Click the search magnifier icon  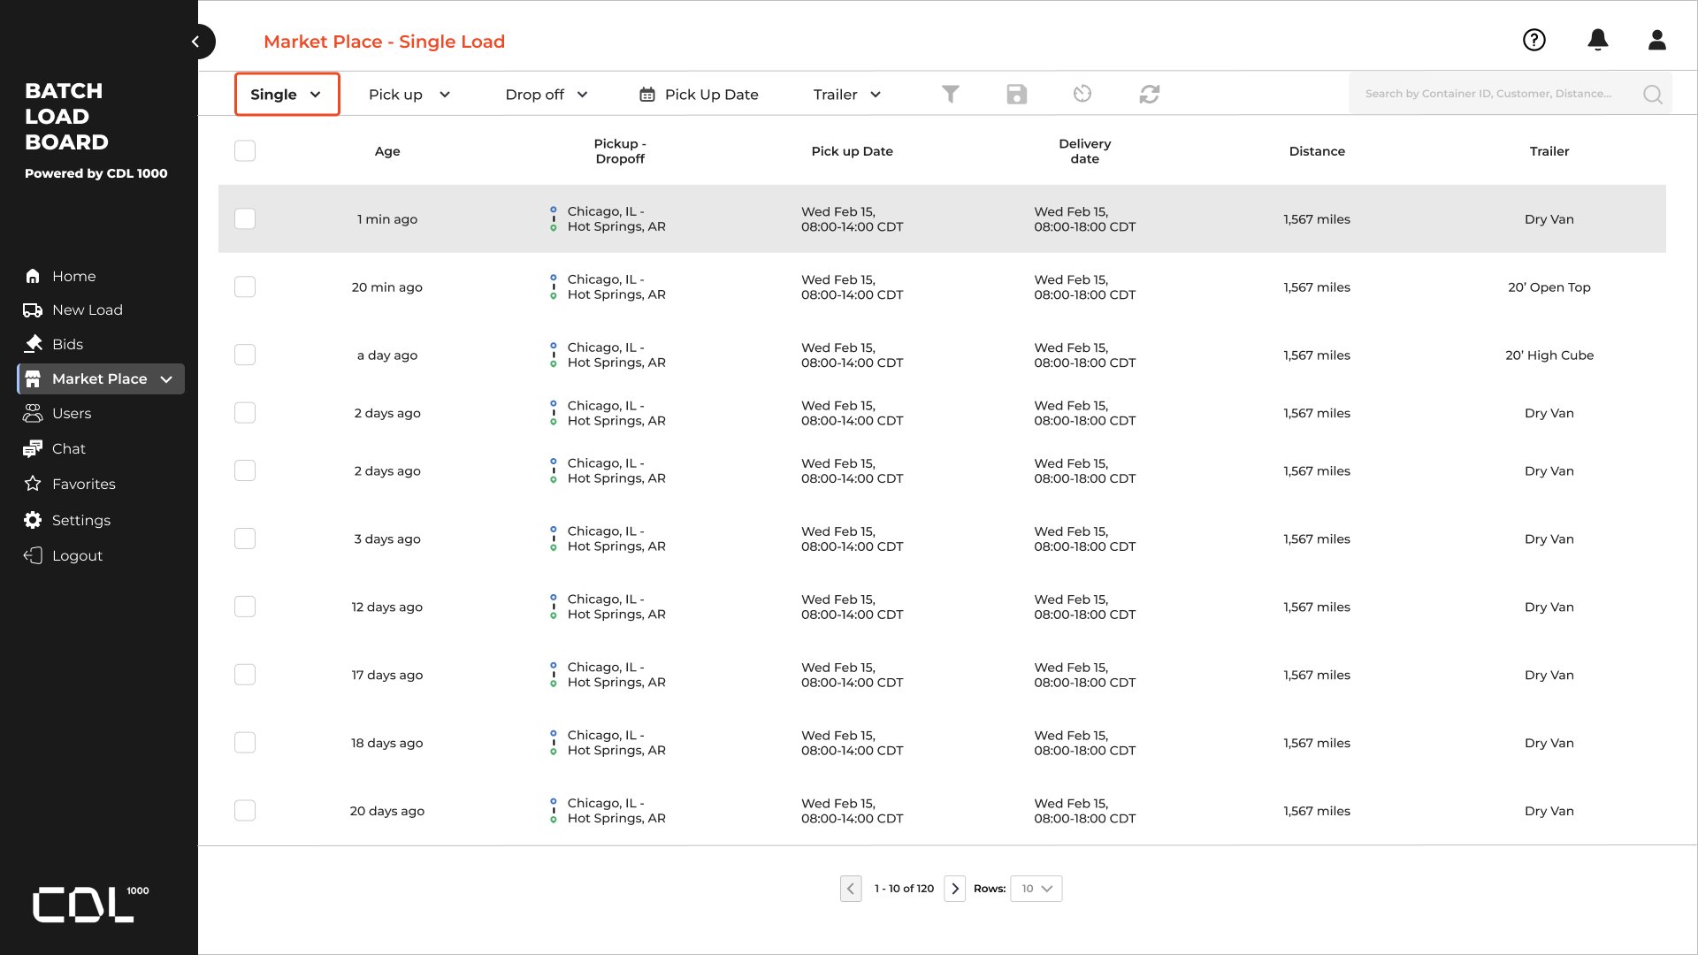[1652, 94]
